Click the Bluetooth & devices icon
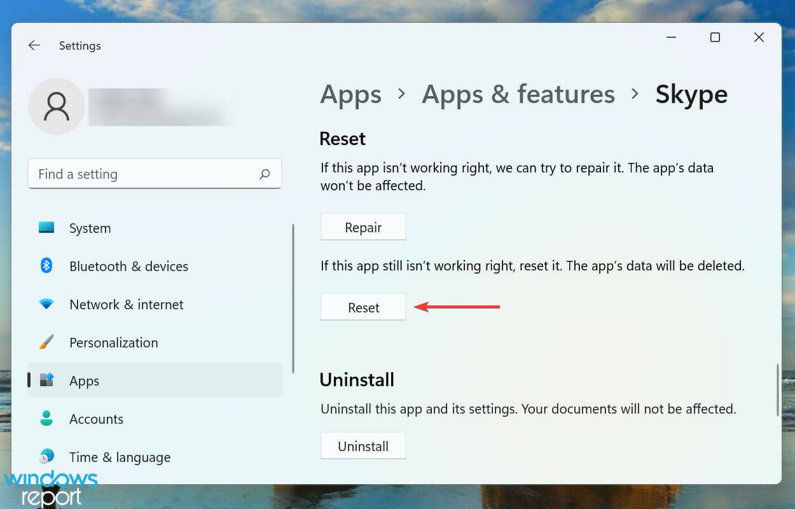 [46, 266]
